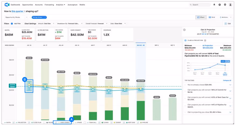Click the QUOTA $45M tag on chart axis
This screenshot has height=126, width=235.
(12, 86)
